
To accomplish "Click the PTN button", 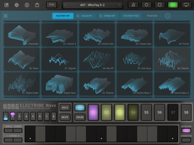I will pyautogui.click(x=51, y=5).
